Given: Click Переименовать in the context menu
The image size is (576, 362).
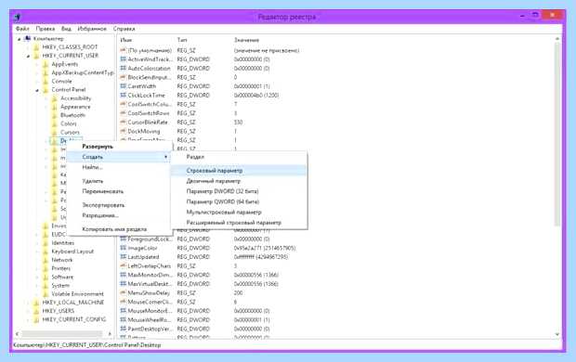Looking at the screenshot, I should 119,191.
